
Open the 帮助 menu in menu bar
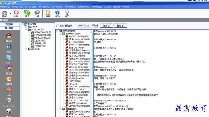(126, 7)
